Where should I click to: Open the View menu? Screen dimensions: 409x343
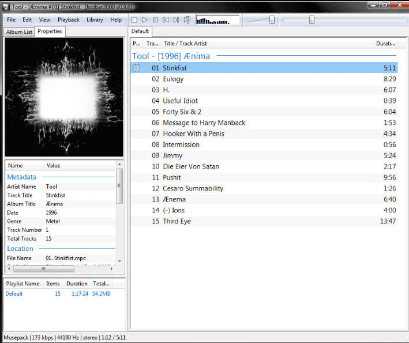click(44, 20)
